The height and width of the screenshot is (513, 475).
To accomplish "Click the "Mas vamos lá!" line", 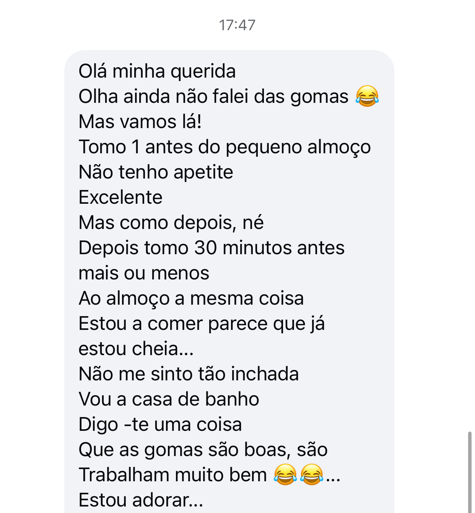I will pos(140,122).
